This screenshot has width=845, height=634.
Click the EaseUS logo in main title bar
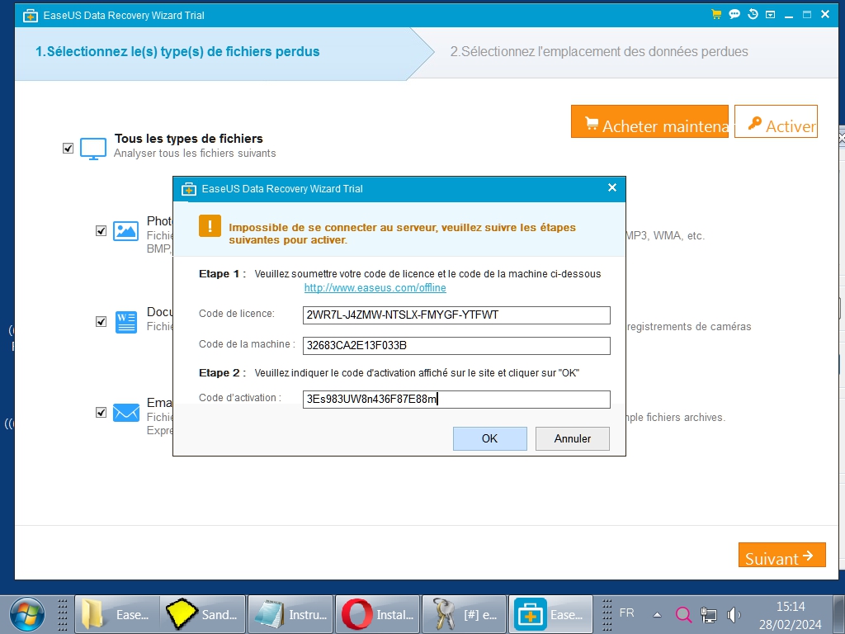click(x=31, y=16)
